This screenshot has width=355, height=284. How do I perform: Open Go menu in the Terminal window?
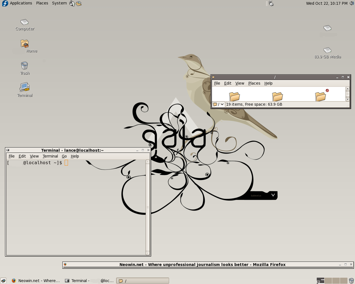pyautogui.click(x=64, y=156)
